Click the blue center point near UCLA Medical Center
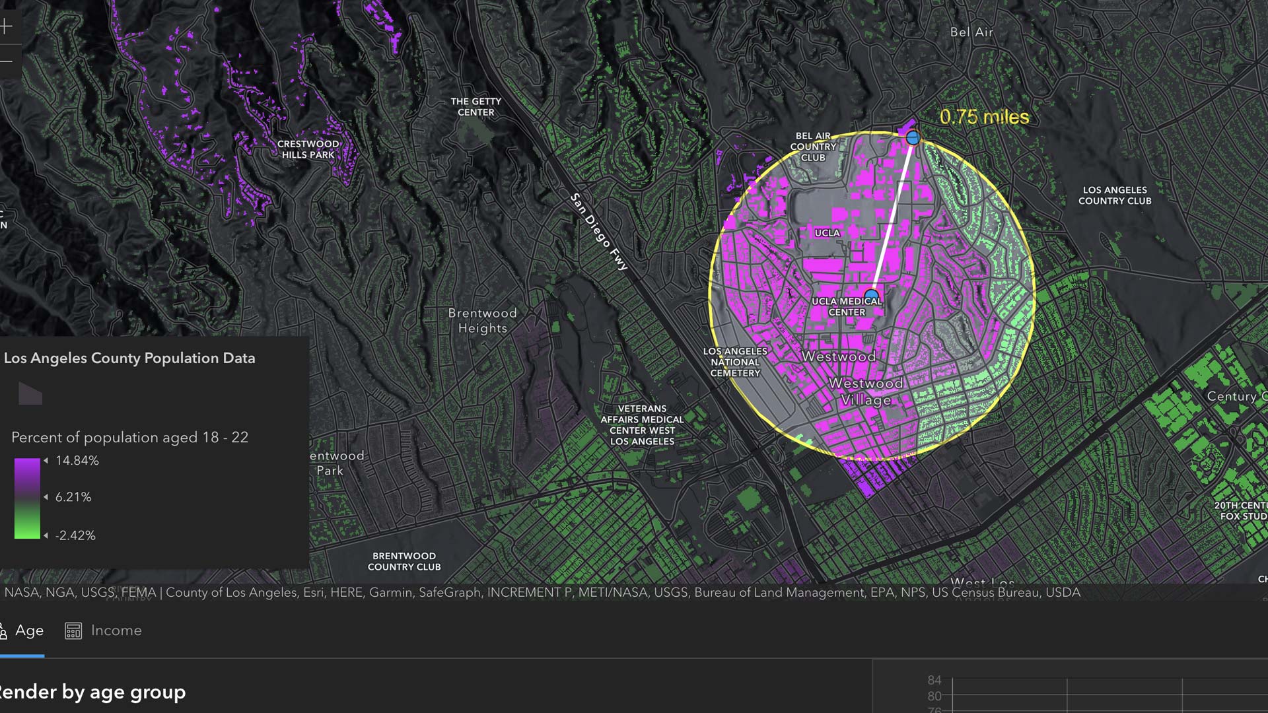This screenshot has width=1268, height=713. pyautogui.click(x=872, y=295)
